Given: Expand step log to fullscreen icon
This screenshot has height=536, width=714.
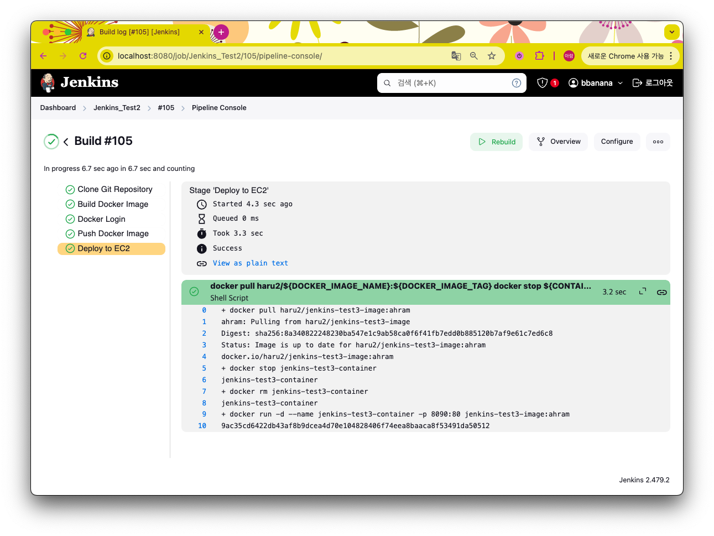Looking at the screenshot, I should [x=643, y=292].
